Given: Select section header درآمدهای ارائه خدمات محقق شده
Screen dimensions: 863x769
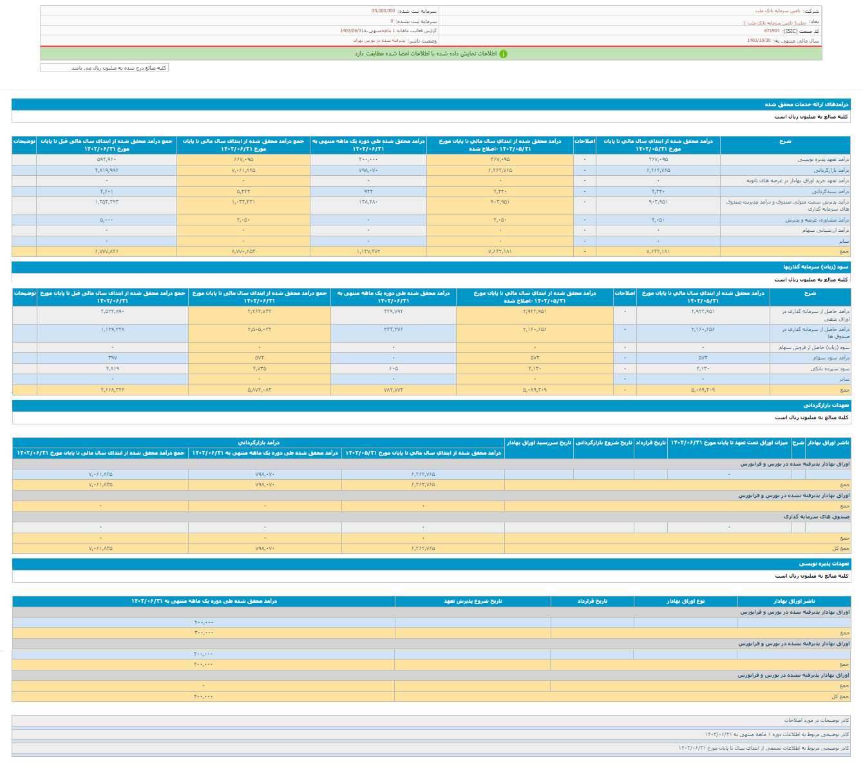Looking at the screenshot, I should [806, 104].
